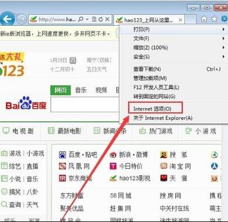Open the 东方财富 link
This screenshot has width=228, height=222.
[x=72, y=196]
